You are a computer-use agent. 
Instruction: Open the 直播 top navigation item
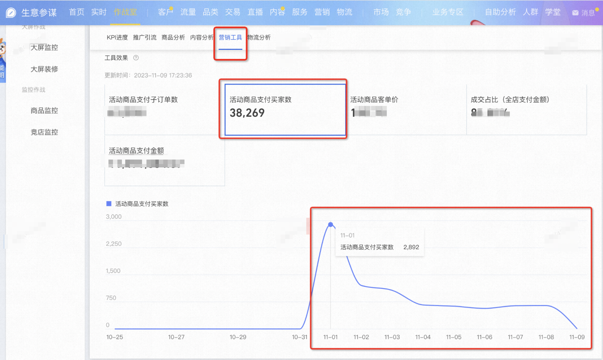click(255, 12)
